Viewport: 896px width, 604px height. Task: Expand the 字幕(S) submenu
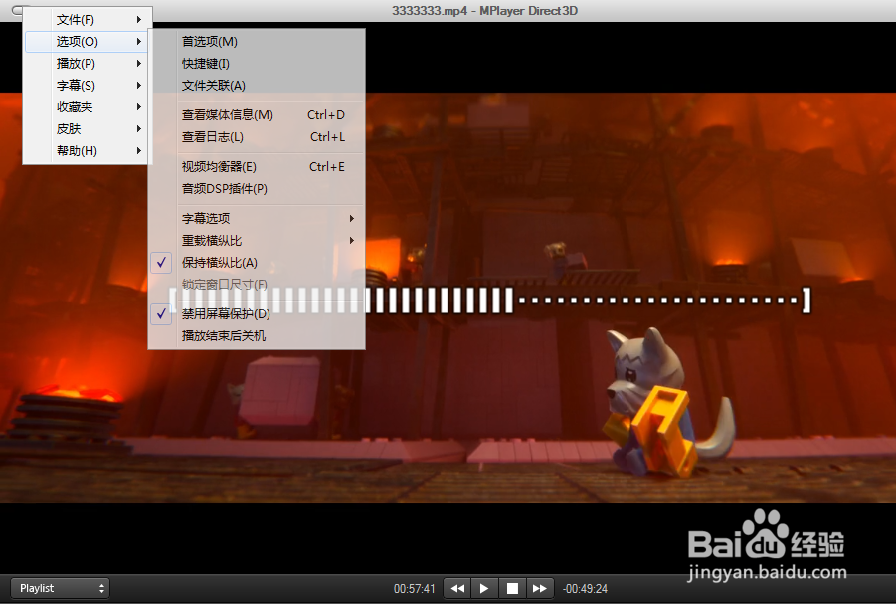[87, 86]
